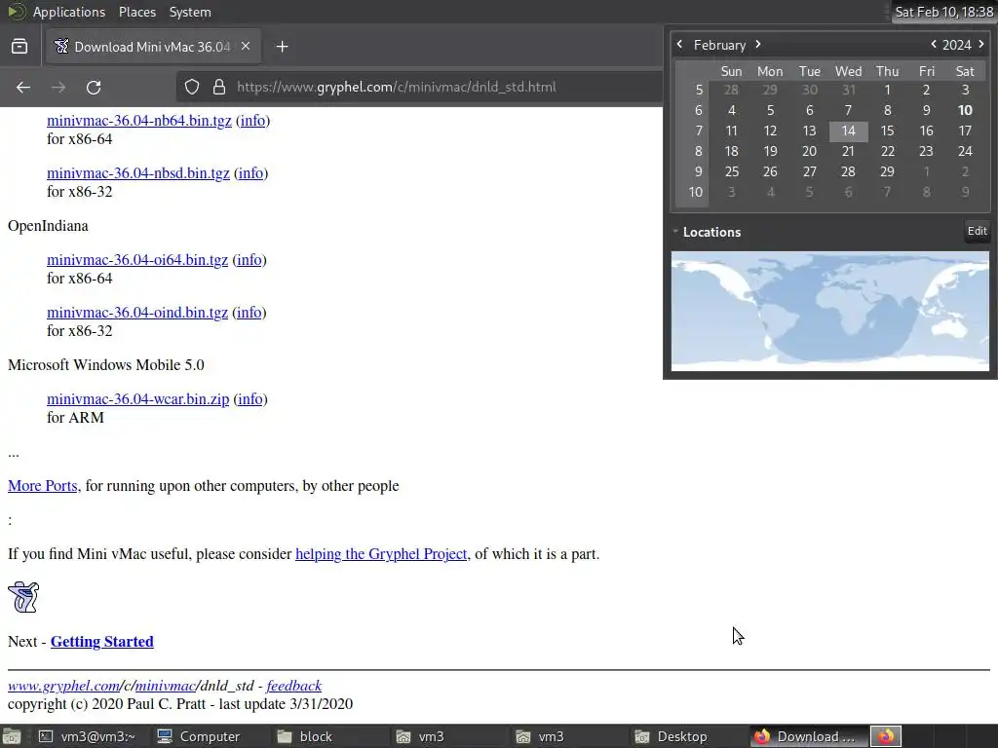The image size is (998, 748).
Task: Click the Edit button for Locations
Action: (x=977, y=231)
